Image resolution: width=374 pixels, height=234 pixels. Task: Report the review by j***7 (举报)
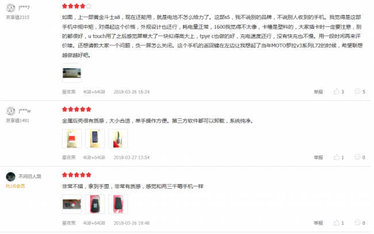click(318, 92)
